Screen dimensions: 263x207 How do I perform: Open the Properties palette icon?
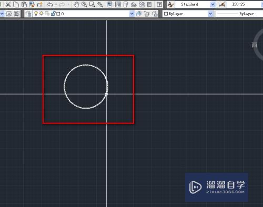point(110,4)
